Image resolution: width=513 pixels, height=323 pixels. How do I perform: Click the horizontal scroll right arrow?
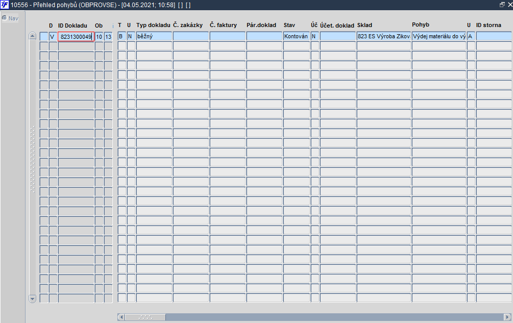pos(507,317)
